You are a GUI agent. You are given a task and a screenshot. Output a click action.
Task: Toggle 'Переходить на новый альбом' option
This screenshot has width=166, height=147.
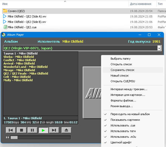tap(133, 114)
